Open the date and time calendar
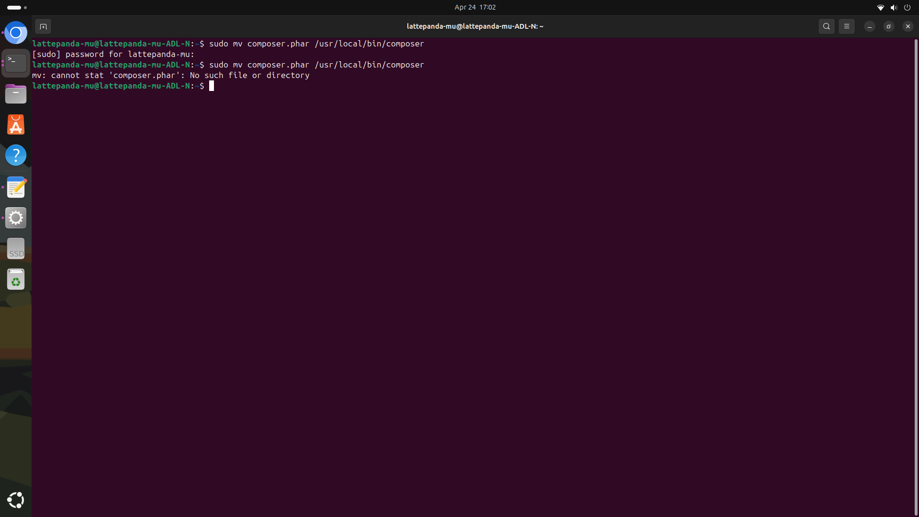919x517 pixels. click(475, 7)
